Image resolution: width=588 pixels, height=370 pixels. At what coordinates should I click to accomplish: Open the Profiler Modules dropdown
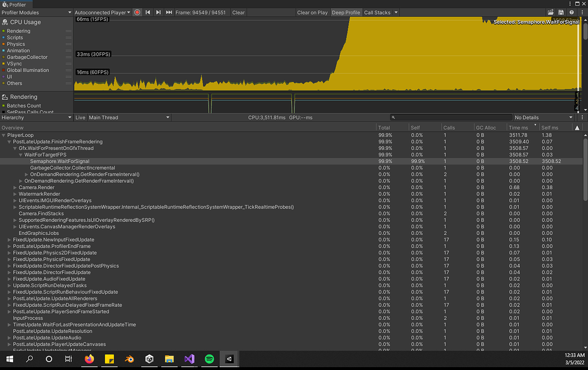coord(36,12)
